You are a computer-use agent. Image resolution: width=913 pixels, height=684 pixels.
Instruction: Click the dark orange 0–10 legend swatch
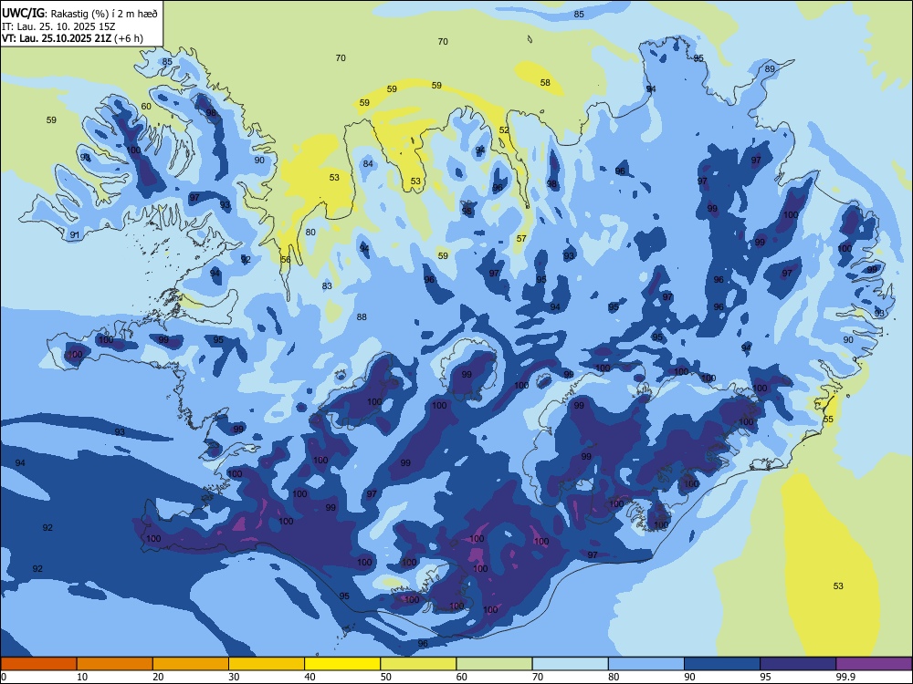click(38, 664)
